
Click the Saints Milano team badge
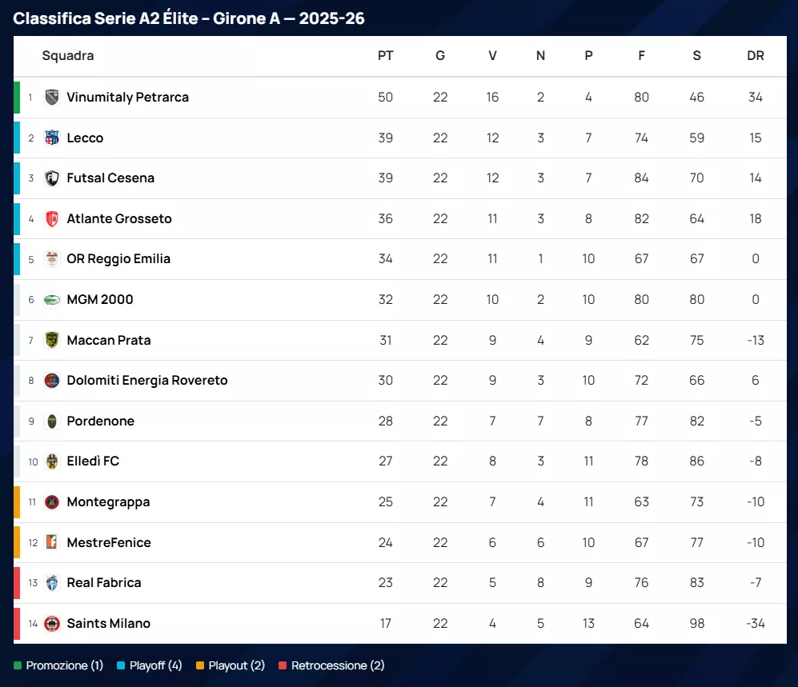[x=52, y=624]
